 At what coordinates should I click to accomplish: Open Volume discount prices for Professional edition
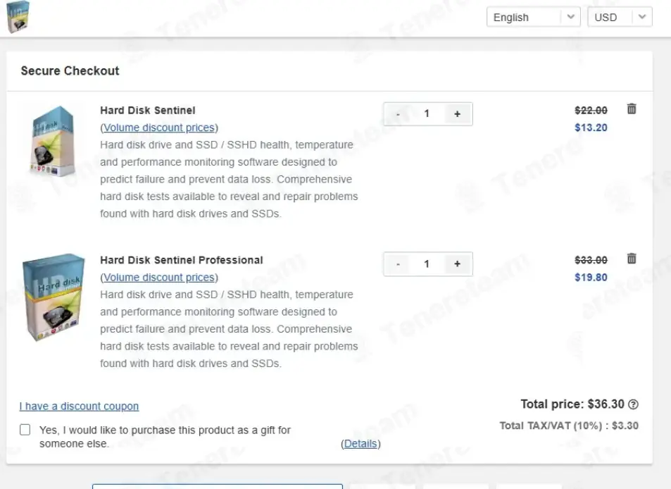click(159, 278)
